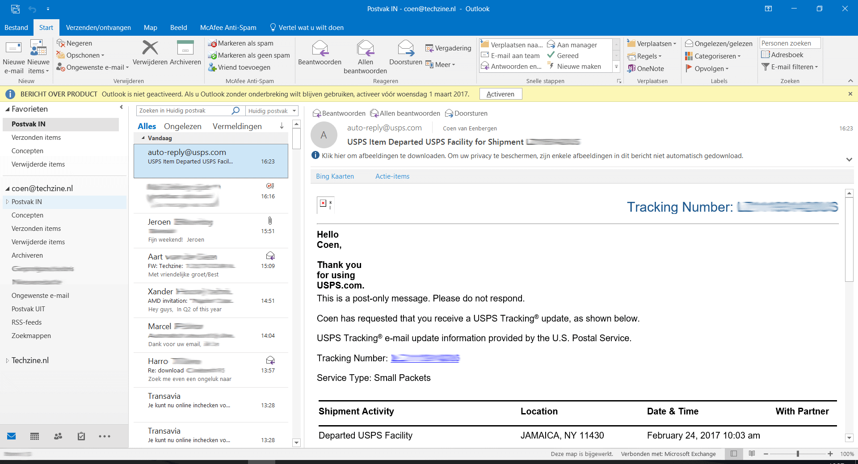Click the Activeren button
Viewport: 858px width, 464px height.
(x=500, y=94)
